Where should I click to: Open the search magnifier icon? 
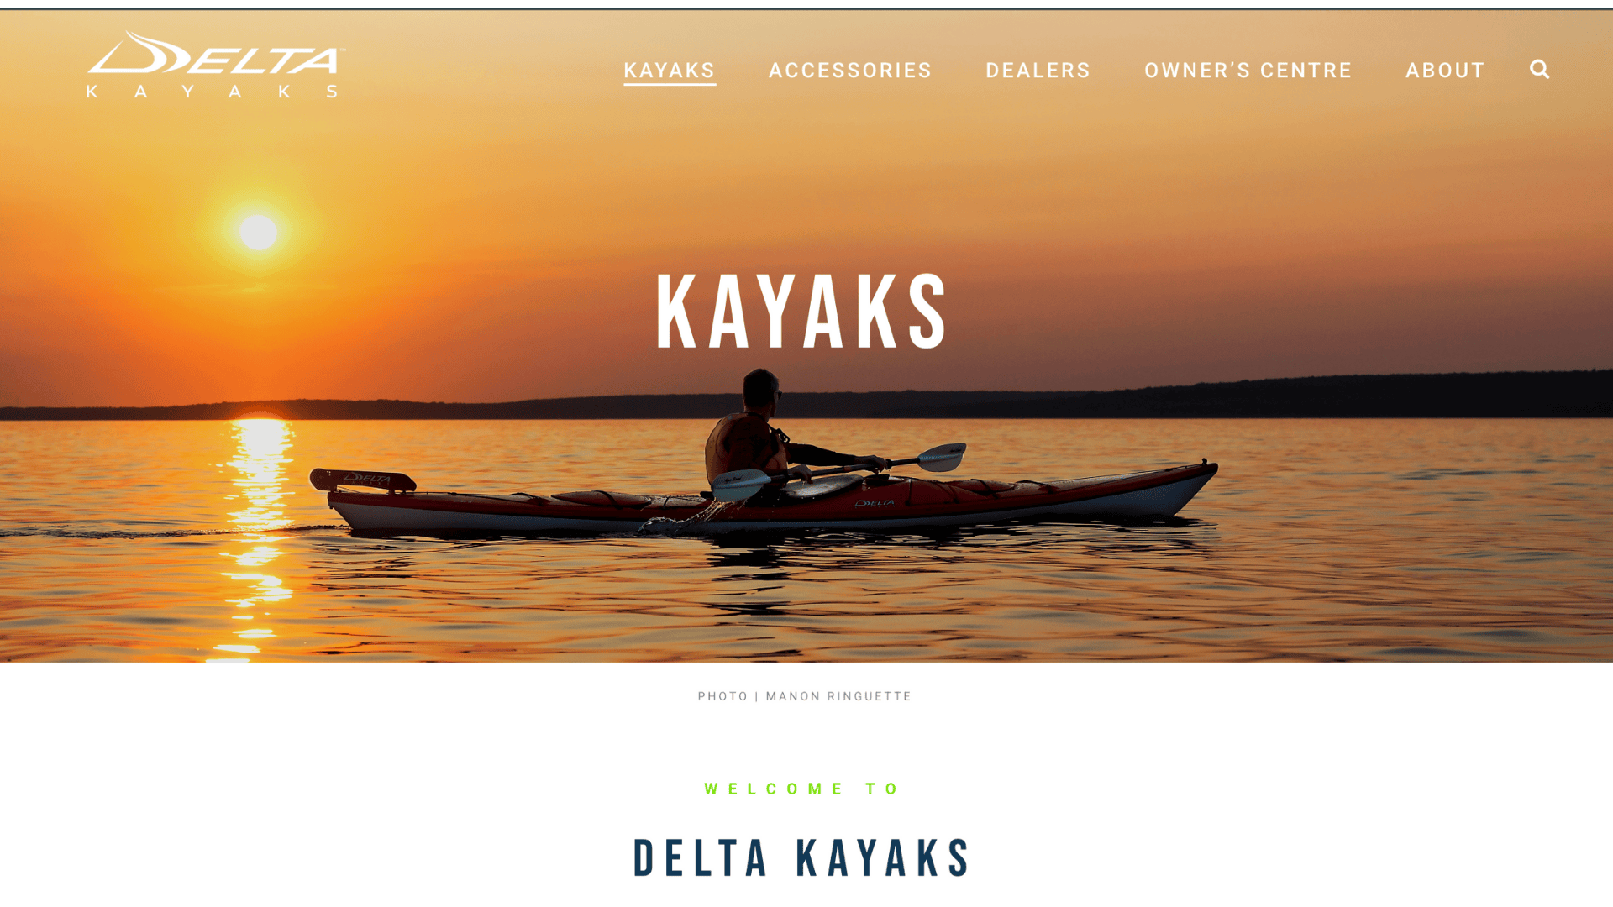pos(1539,70)
